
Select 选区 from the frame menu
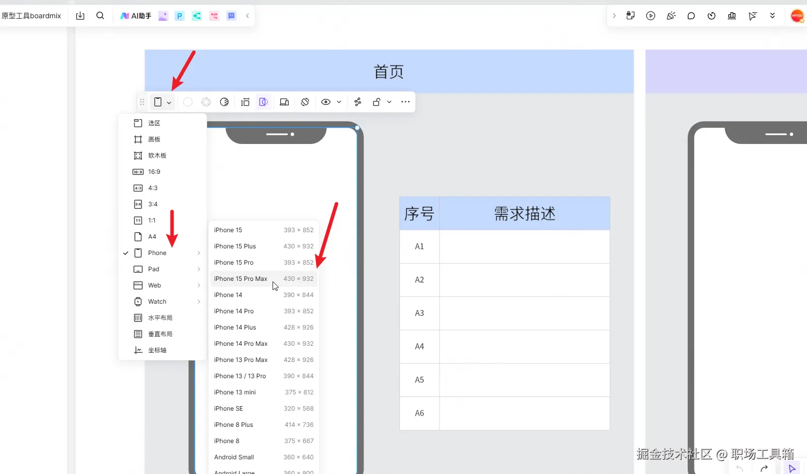pos(162,123)
